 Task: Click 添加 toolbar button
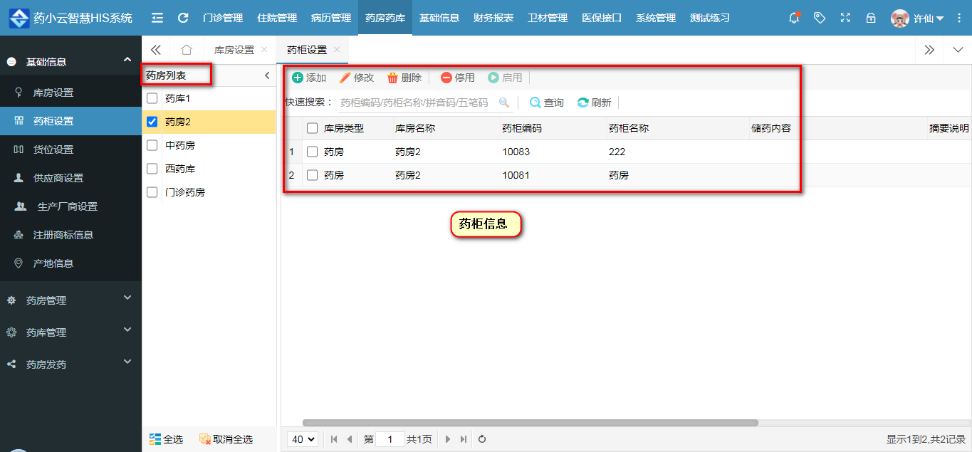[x=309, y=78]
